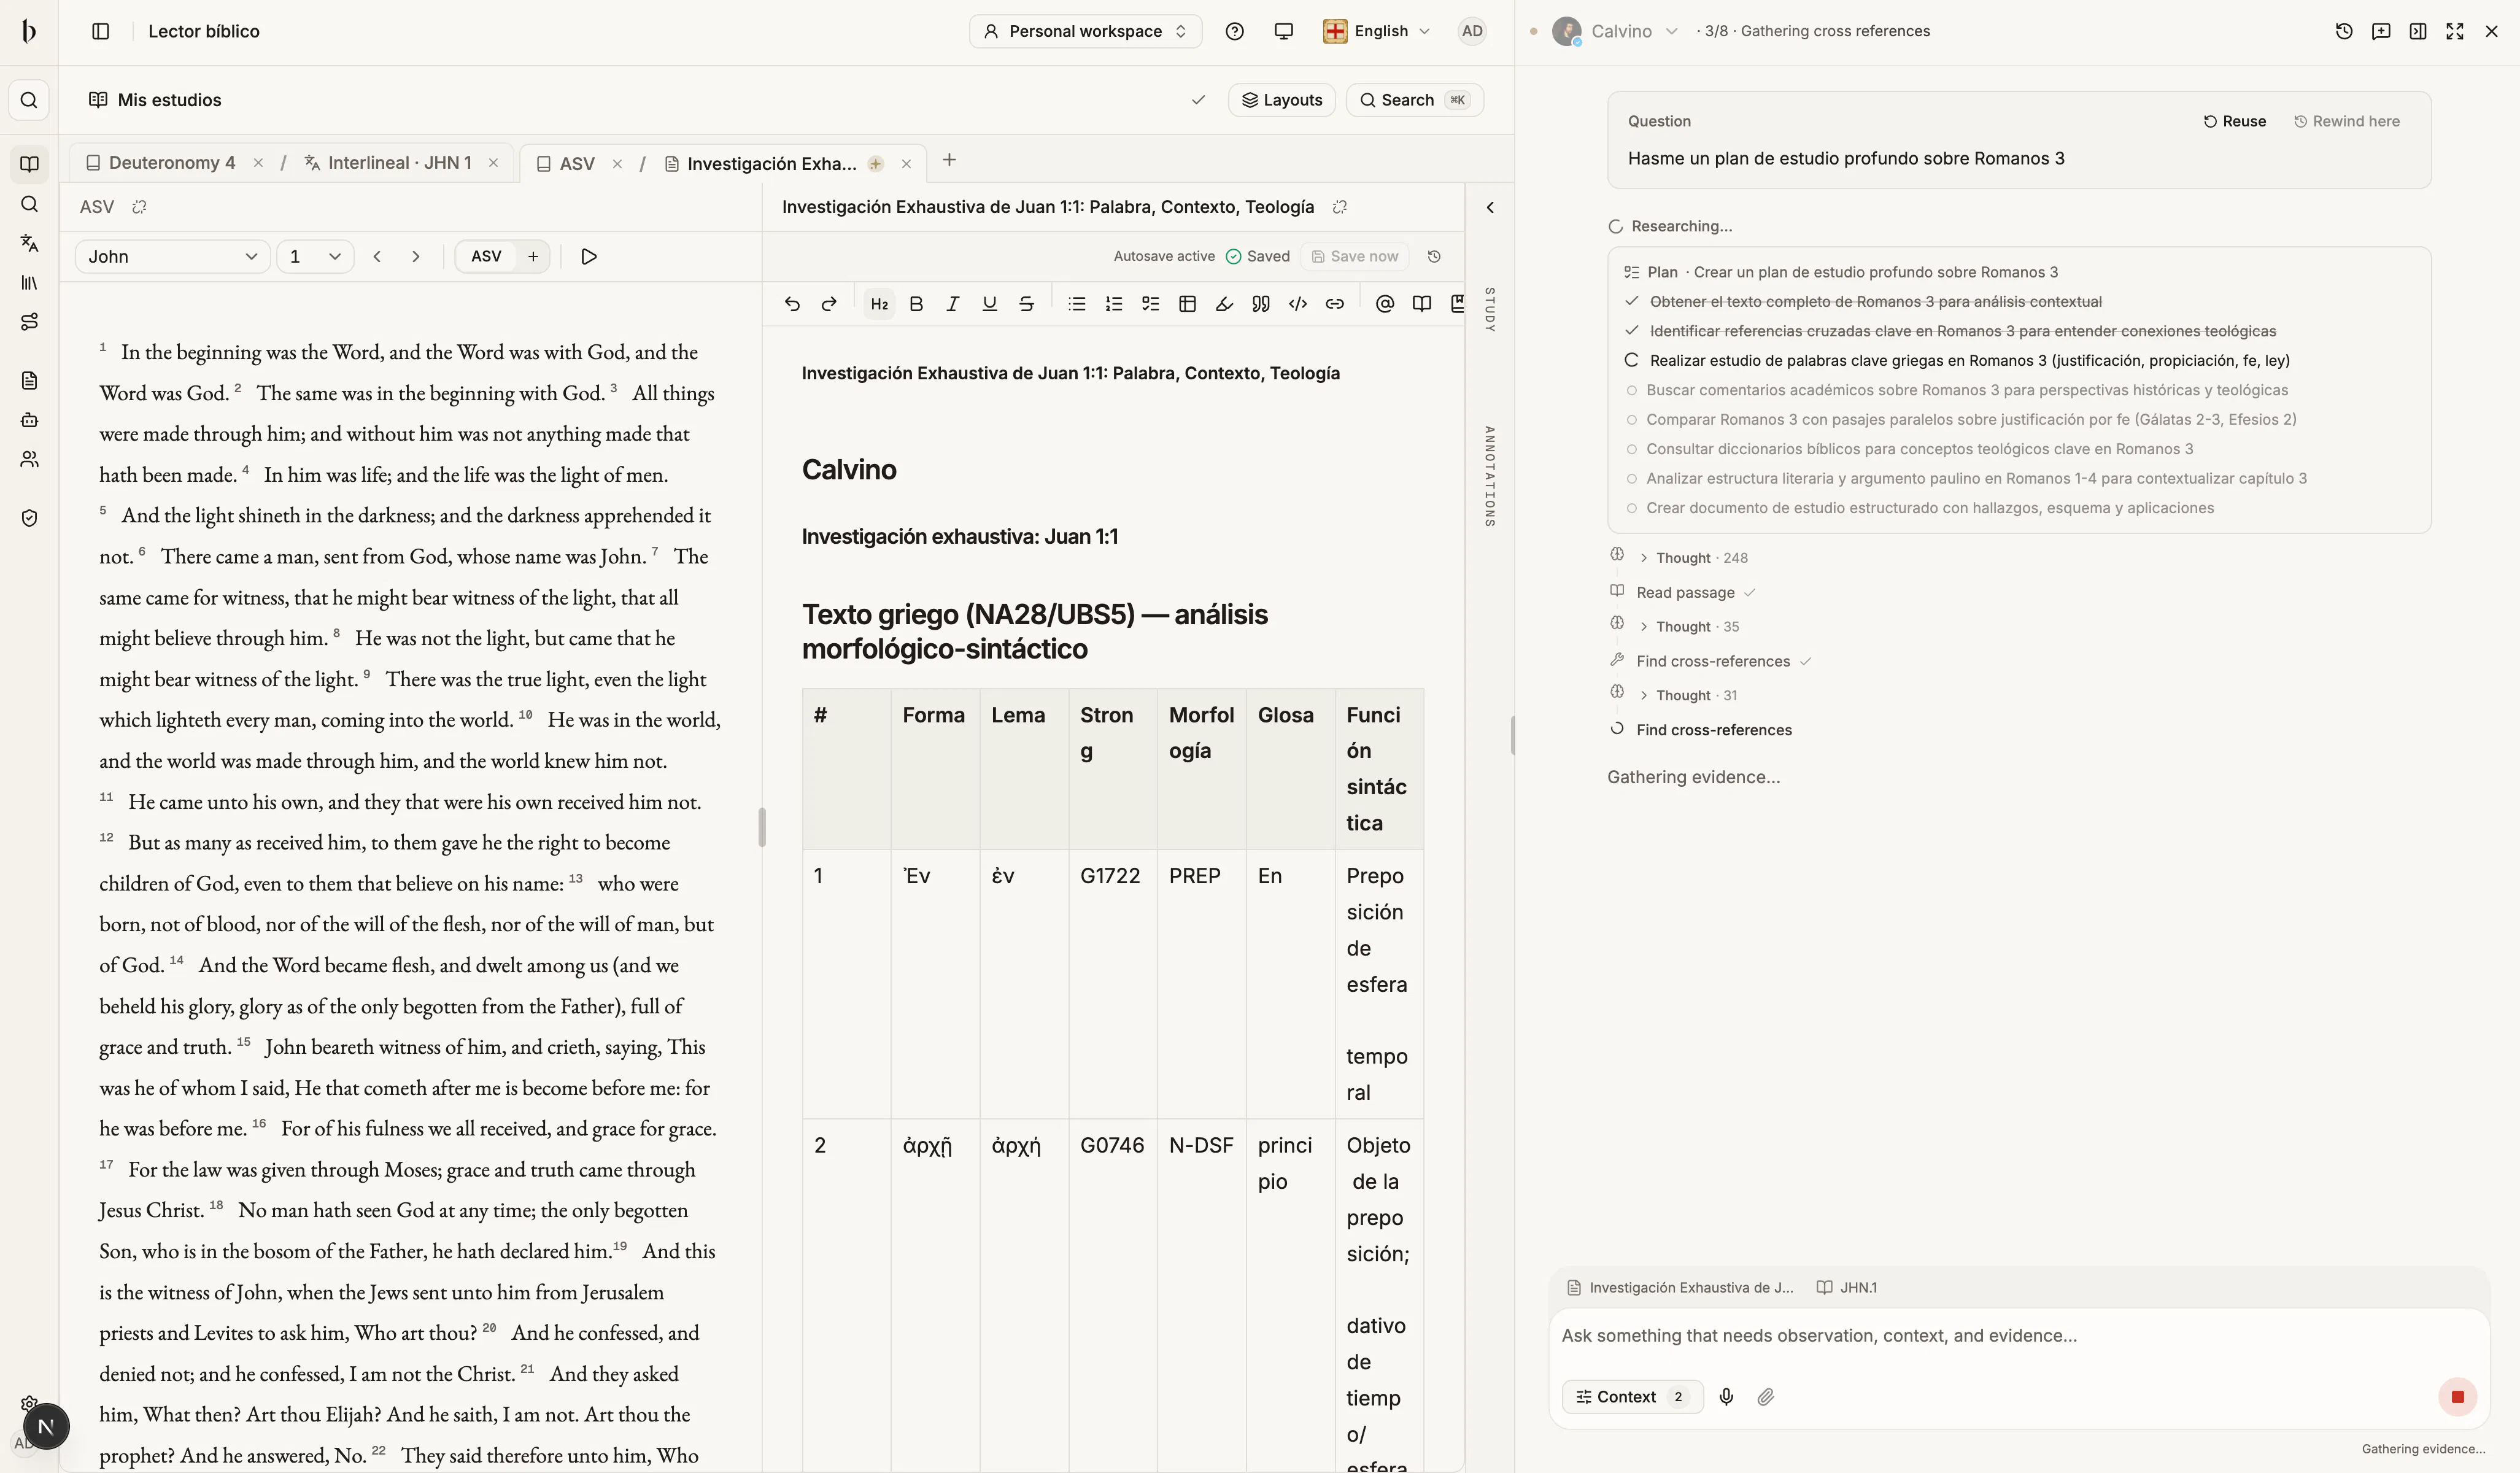2520x1473 pixels.
Task: Attach a file with the paperclip
Action: [x=1766, y=1397]
